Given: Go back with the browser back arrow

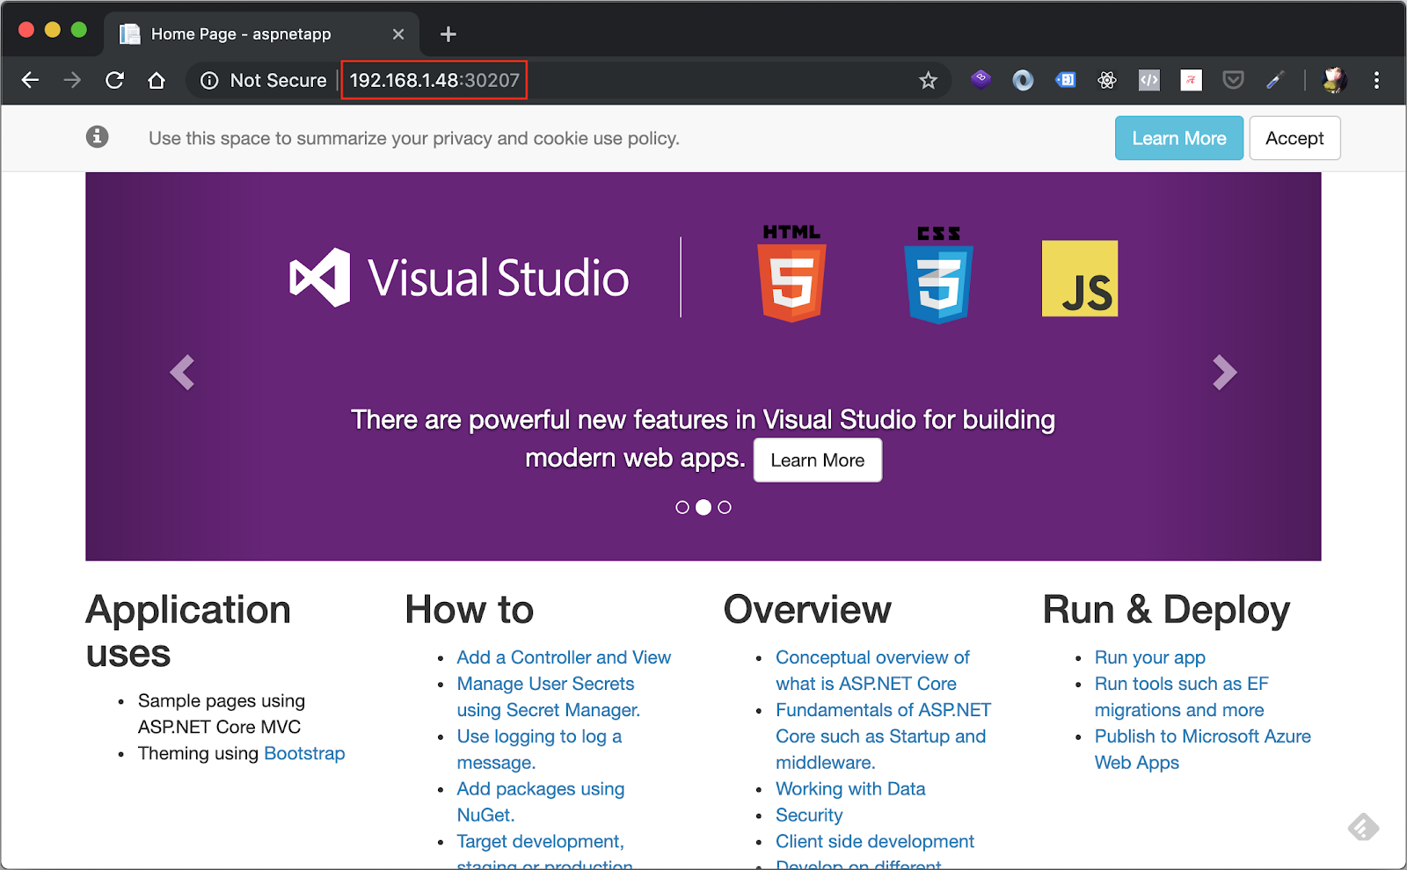Looking at the screenshot, I should (31, 80).
